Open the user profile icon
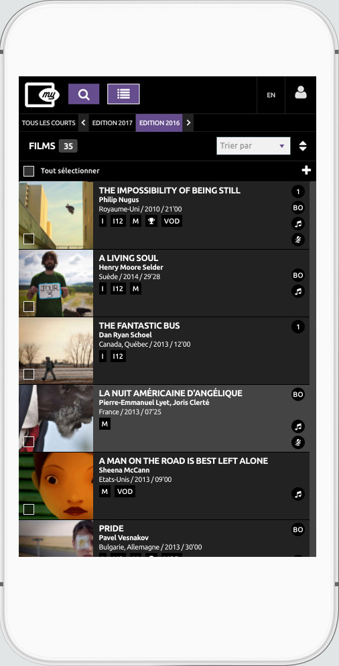 pos(301,93)
